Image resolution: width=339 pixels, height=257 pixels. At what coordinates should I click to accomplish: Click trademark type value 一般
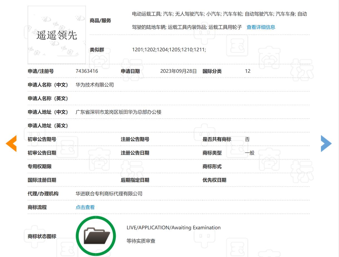point(250,153)
